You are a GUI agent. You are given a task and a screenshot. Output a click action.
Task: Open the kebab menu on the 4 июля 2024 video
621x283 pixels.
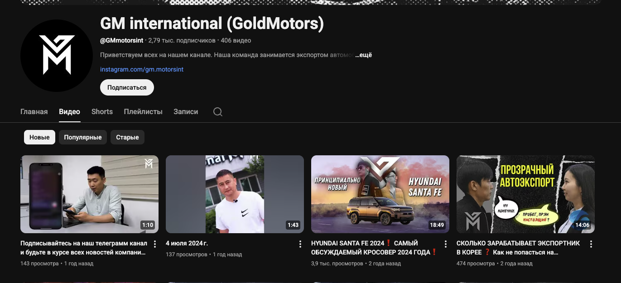click(300, 244)
